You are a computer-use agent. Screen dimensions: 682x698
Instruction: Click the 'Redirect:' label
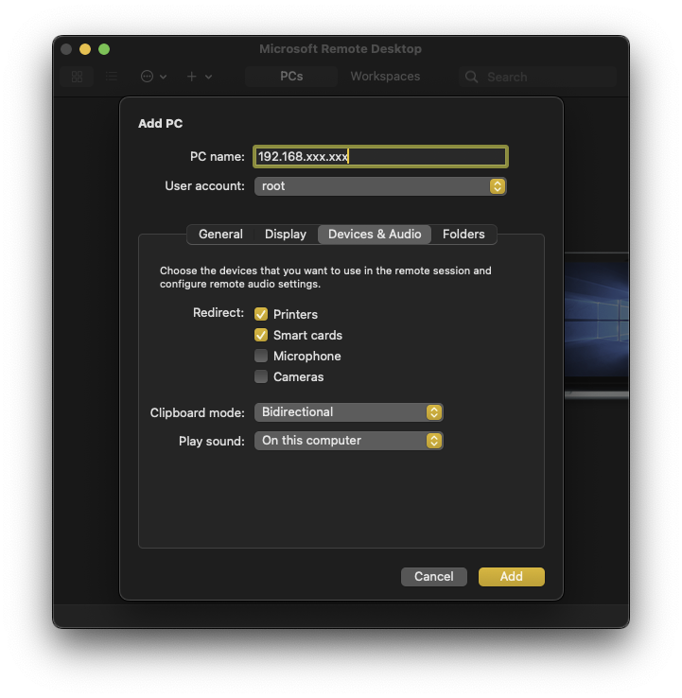(x=219, y=313)
